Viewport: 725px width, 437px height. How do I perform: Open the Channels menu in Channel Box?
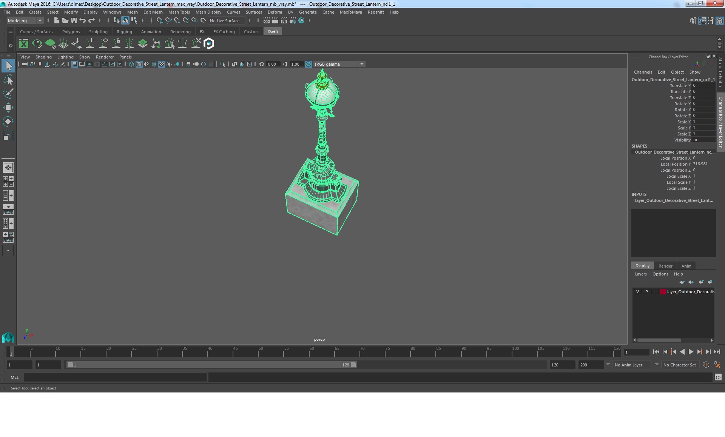click(643, 72)
